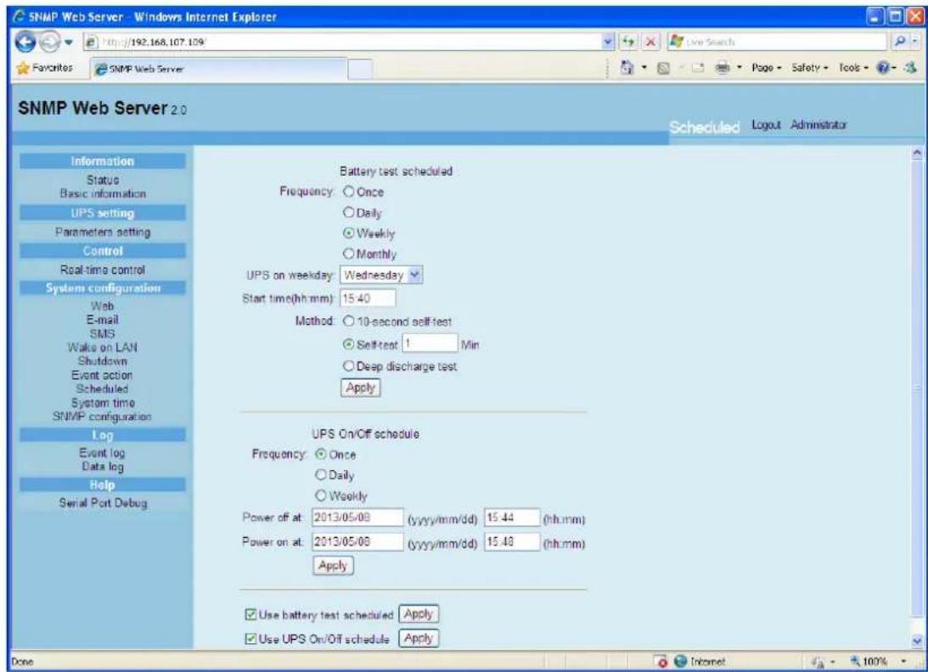The height and width of the screenshot is (672, 928).
Task: Open E-mail configuration page
Action: tap(103, 319)
